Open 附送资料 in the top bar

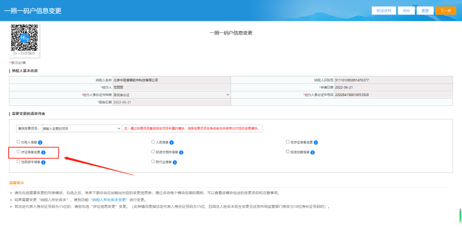pyautogui.click(x=384, y=11)
